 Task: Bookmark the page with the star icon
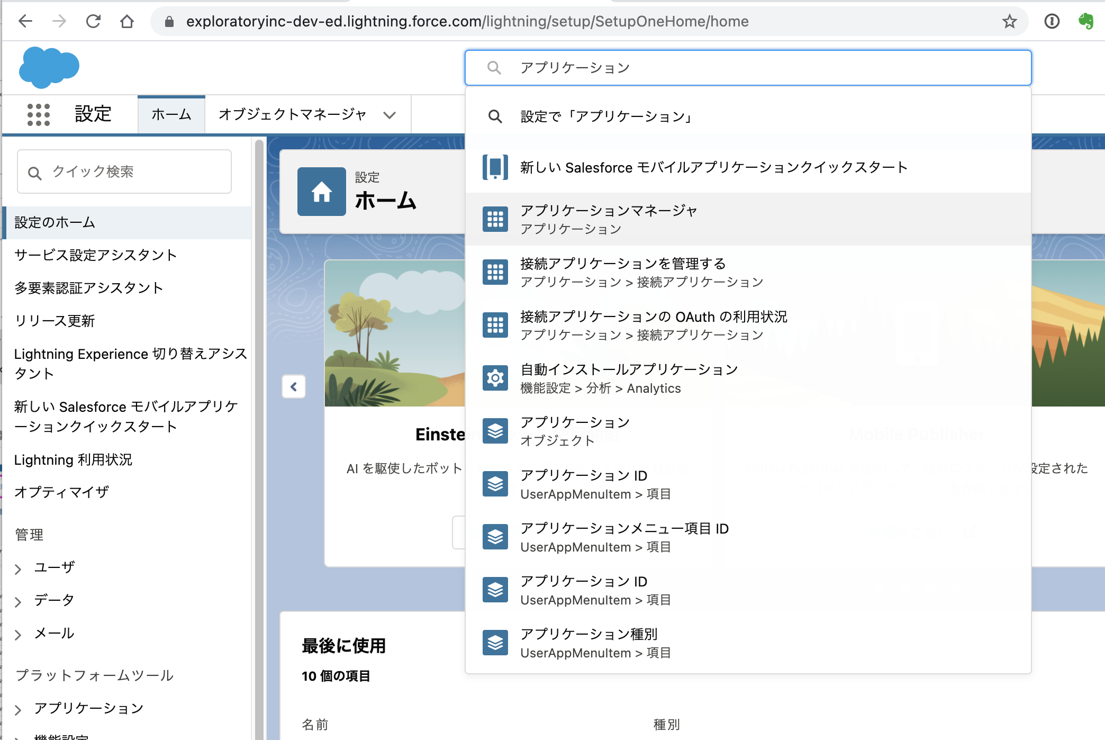coord(1009,21)
